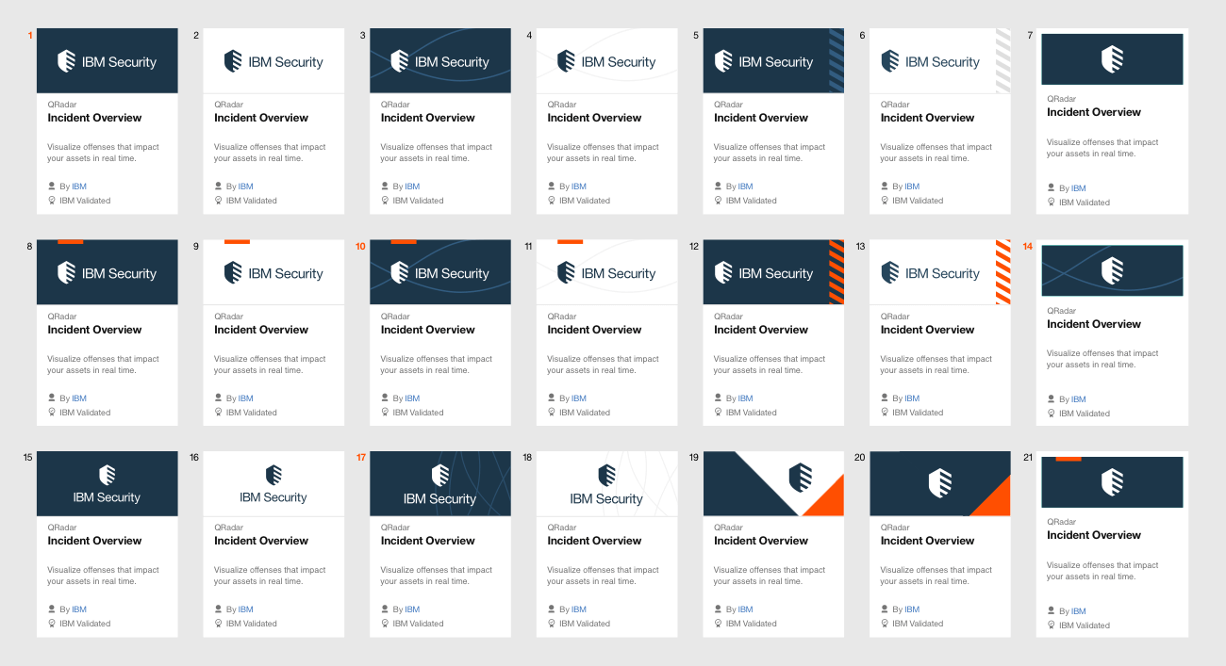The width and height of the screenshot is (1226, 666).
Task: Click the validation badge icon on card 11
Action: [x=551, y=412]
